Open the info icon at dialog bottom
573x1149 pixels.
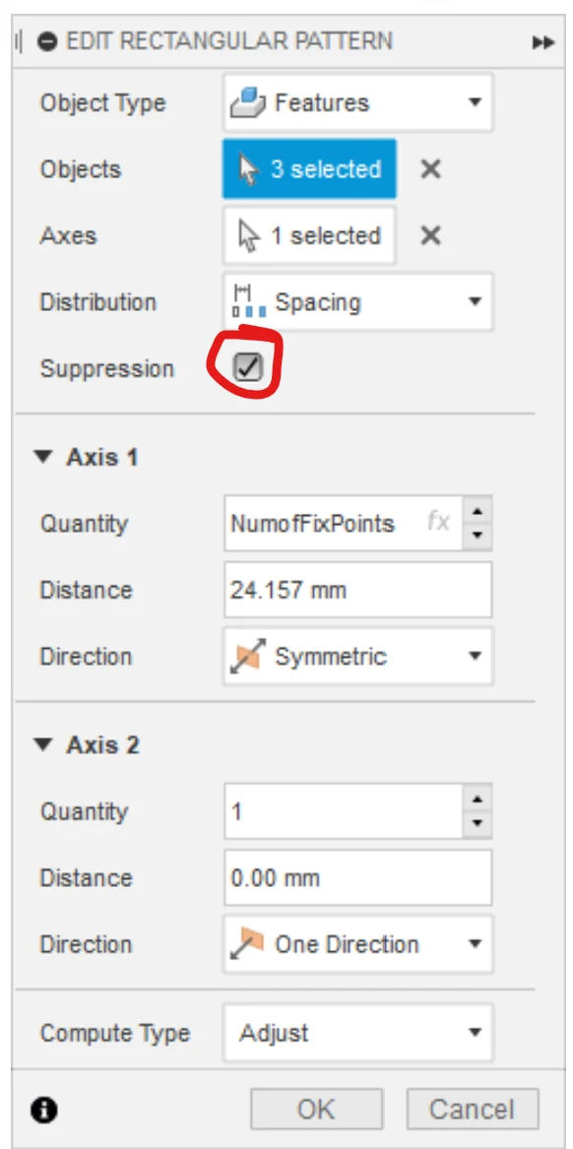point(45,1111)
